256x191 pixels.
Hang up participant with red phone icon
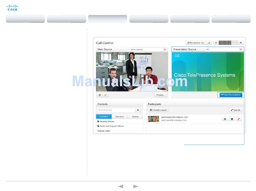tap(239, 119)
